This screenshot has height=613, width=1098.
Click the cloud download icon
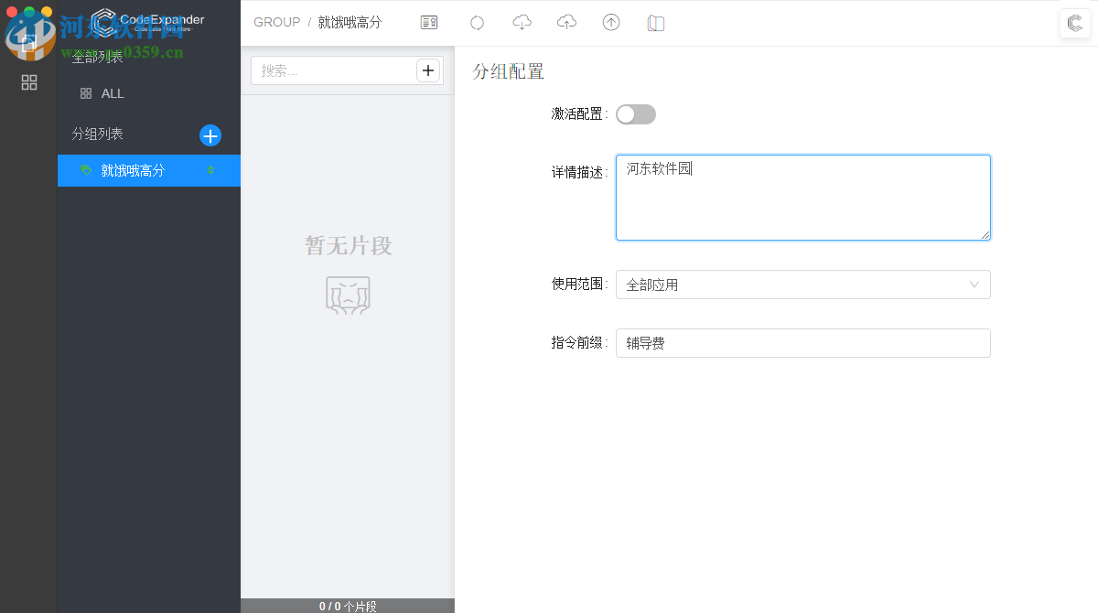[522, 22]
